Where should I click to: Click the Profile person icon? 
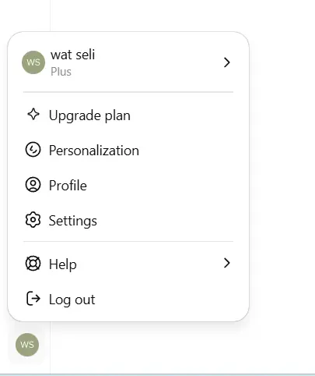pyautogui.click(x=33, y=185)
